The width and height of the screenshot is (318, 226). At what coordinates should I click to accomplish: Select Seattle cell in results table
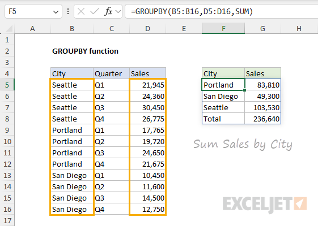tap(223, 107)
